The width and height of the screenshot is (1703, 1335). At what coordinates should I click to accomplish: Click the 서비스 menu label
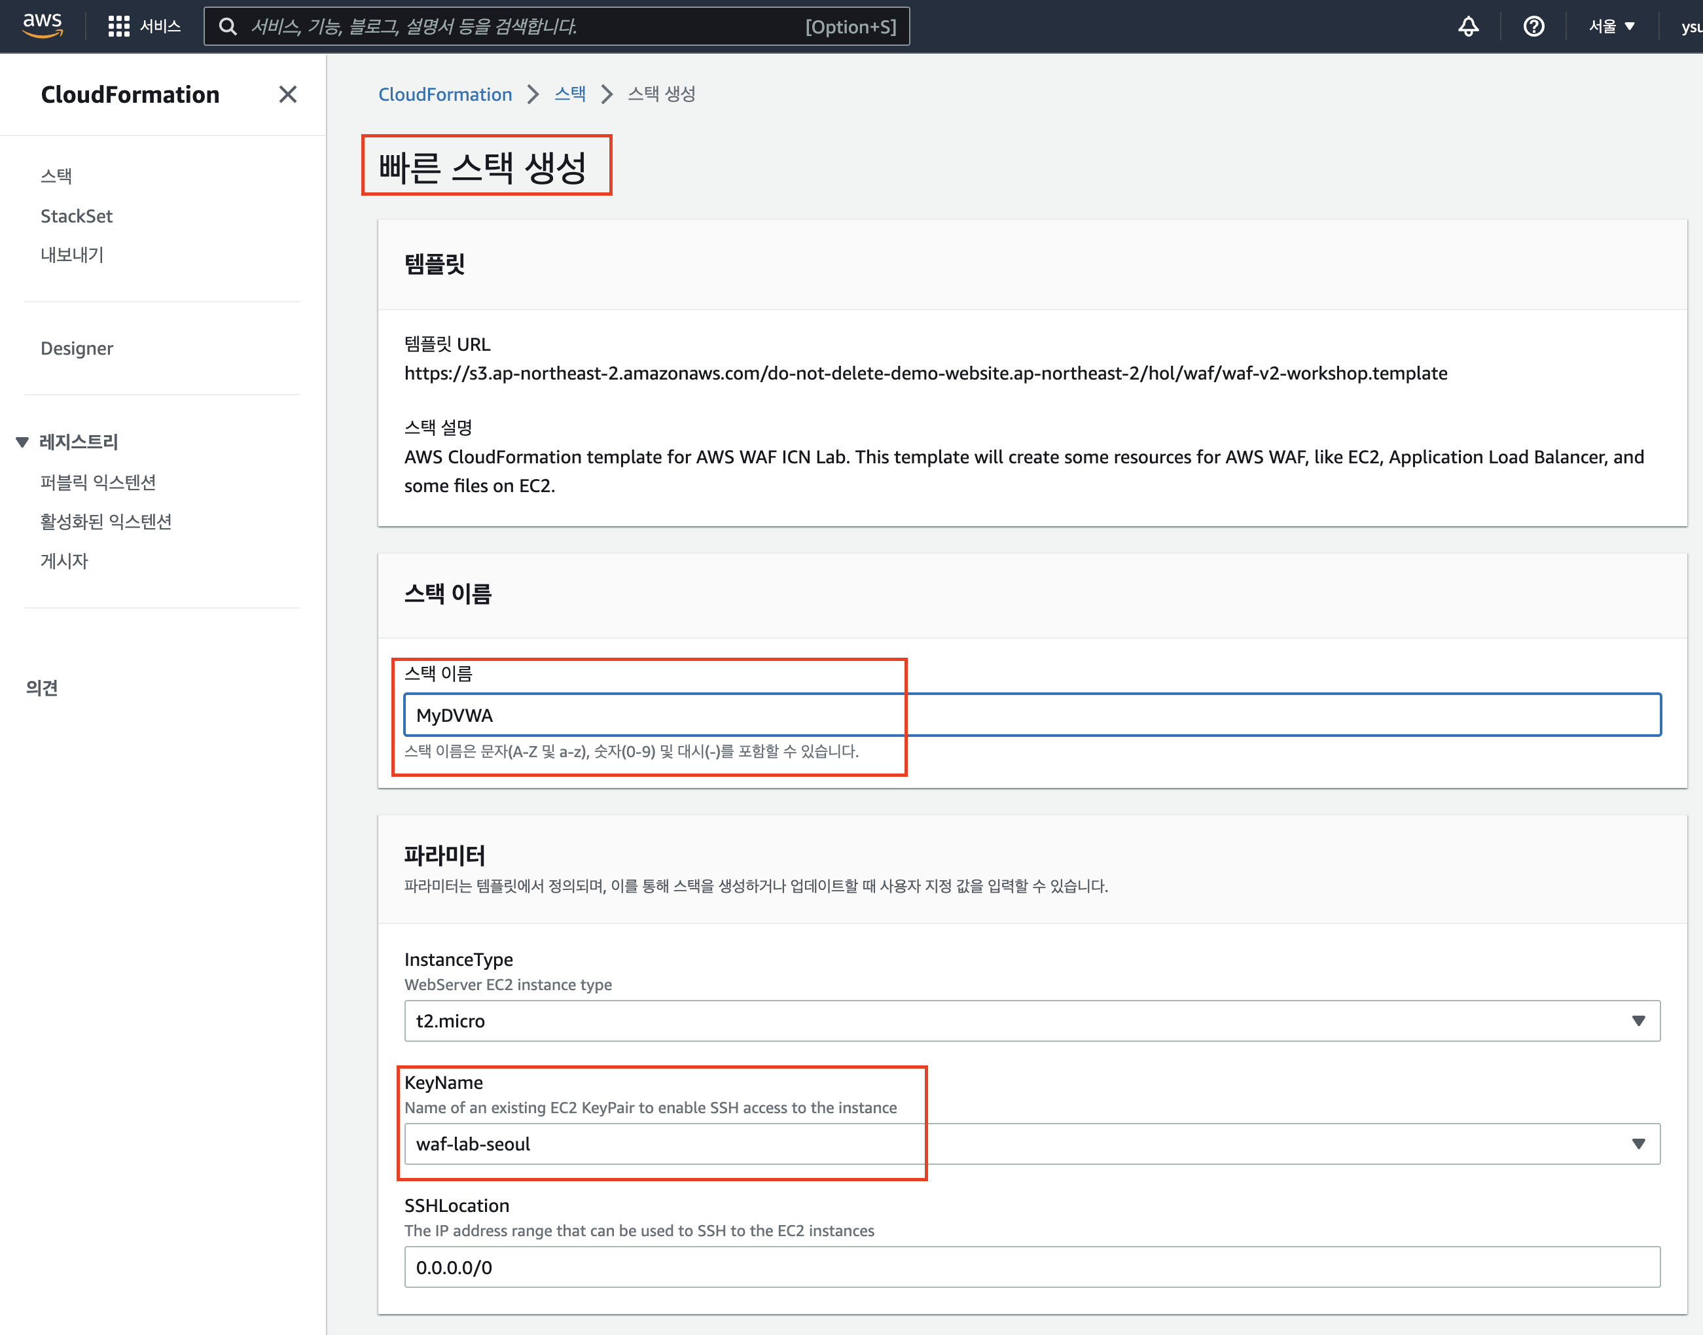pyautogui.click(x=160, y=27)
